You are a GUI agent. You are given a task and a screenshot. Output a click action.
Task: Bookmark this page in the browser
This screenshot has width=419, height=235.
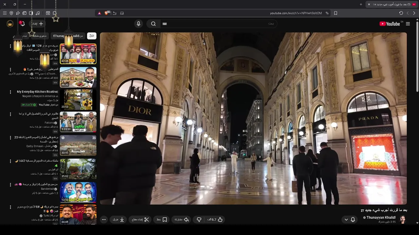tap(336, 13)
